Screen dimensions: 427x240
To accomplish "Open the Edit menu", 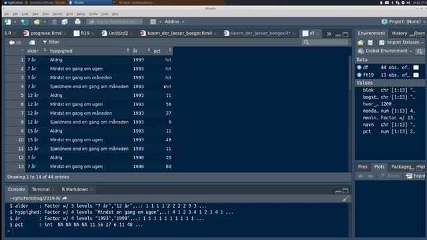I will tap(15, 14).
